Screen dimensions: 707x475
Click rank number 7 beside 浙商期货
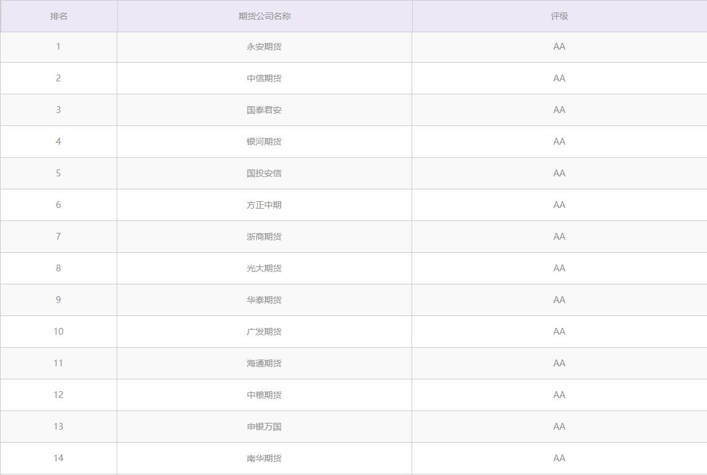(x=58, y=236)
